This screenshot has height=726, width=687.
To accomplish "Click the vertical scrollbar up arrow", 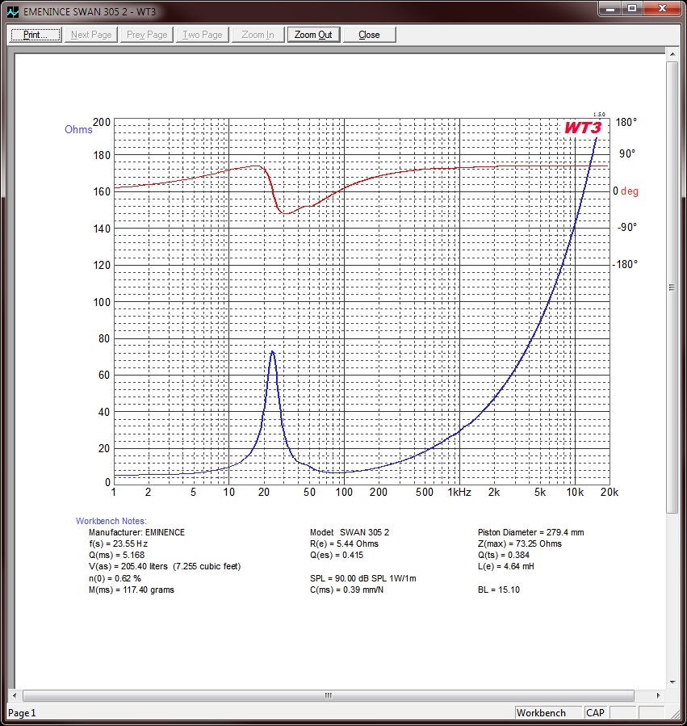I will pos(672,54).
